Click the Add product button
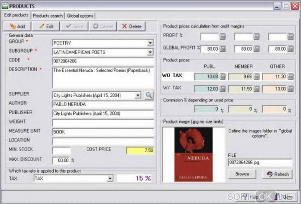Viewport: 301px width, 204px height. coord(17,26)
